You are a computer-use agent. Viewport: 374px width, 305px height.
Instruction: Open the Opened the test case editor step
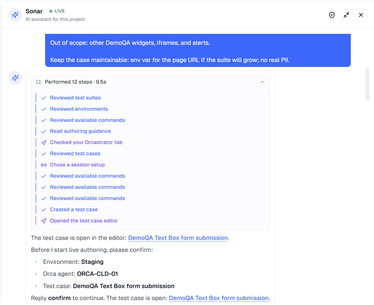coord(84,221)
